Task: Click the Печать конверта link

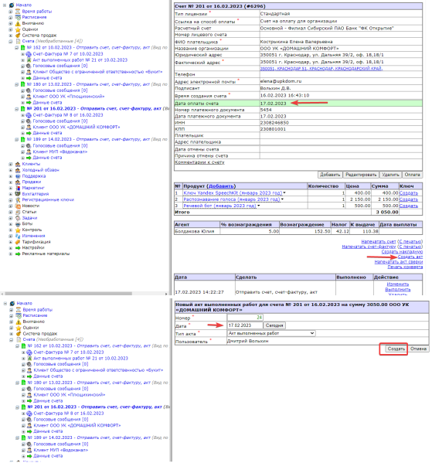Action: pyautogui.click(x=405, y=267)
